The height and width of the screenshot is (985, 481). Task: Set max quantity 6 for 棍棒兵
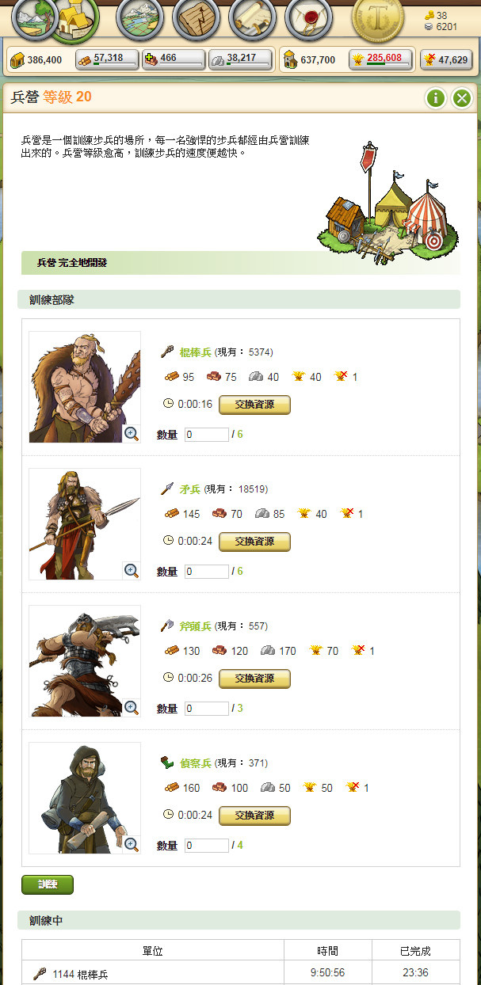coord(239,435)
